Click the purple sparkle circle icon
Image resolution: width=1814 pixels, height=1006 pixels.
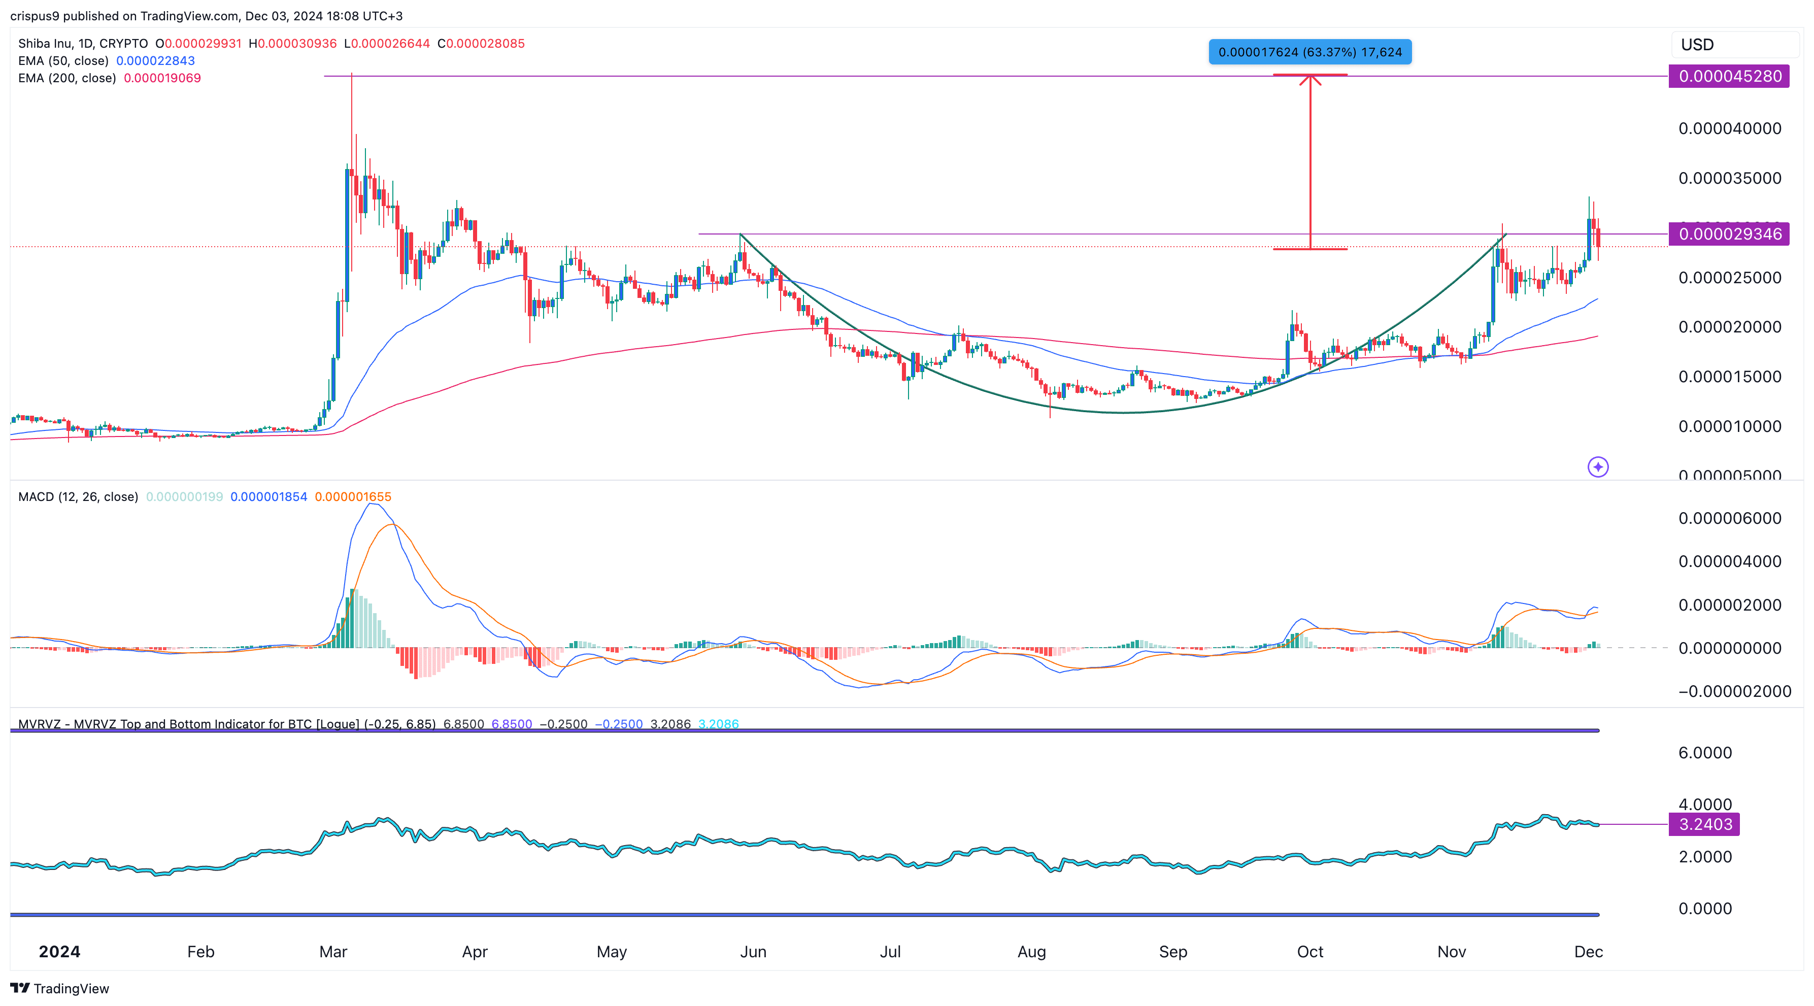coord(1598,467)
